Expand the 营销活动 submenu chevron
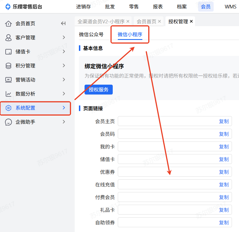The height and width of the screenshot is (232, 239). pyautogui.click(x=64, y=80)
